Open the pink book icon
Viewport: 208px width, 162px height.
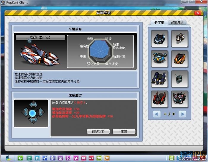click(83, 158)
